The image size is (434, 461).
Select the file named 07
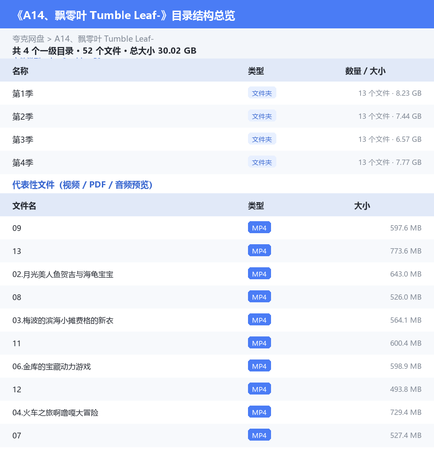coord(17,435)
